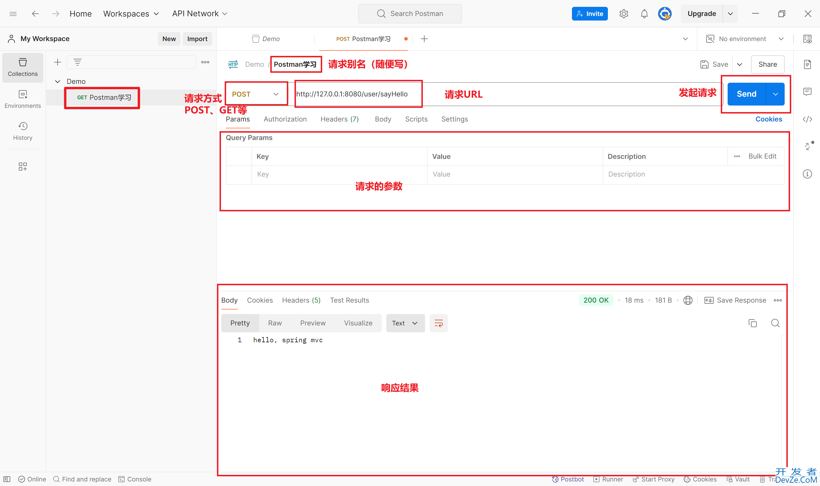Go back with the left arrow icon

pos(35,14)
